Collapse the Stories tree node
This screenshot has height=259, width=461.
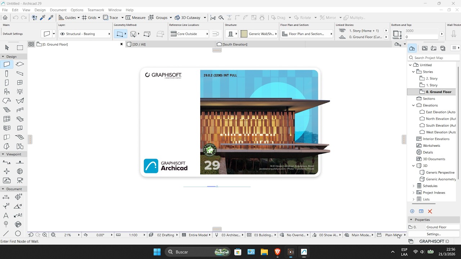tap(413, 72)
